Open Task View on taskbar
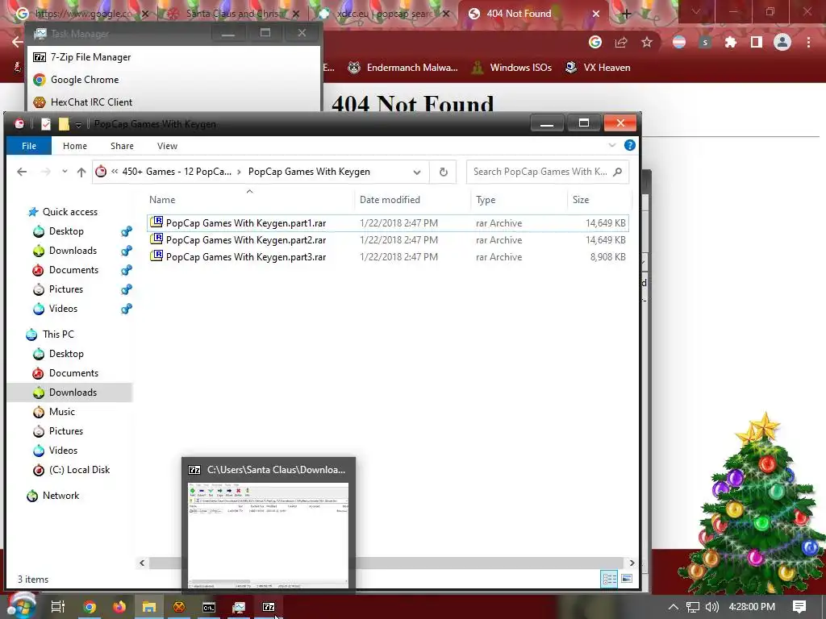 [x=57, y=607]
